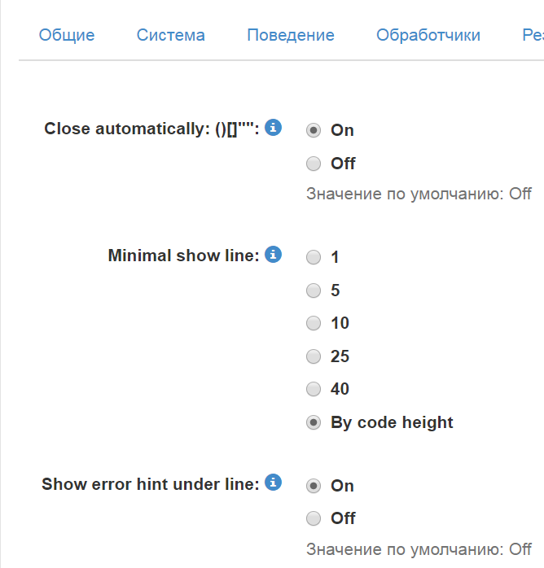Set Minimal show line to 5

tap(314, 291)
